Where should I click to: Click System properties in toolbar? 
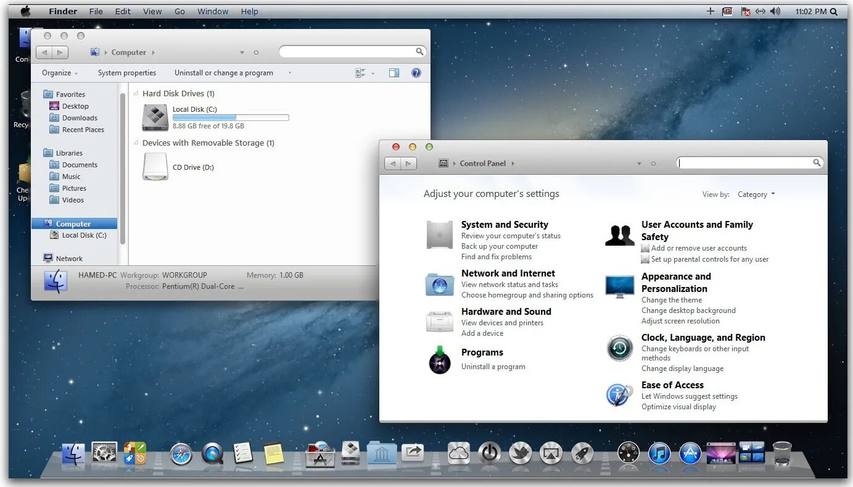point(127,73)
